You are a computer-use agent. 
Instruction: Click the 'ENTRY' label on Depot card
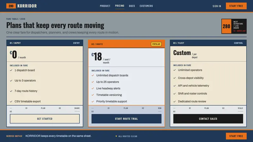tap(77, 43)
